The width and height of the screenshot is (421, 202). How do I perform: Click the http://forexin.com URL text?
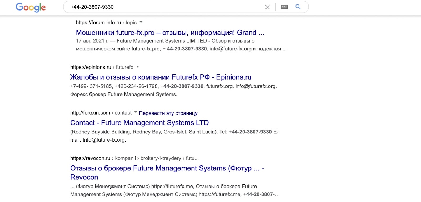[x=90, y=113]
